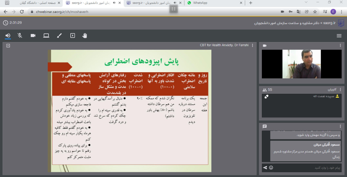Screen dimensions: 347x177
Task: Open the users panel three-dot menu
Action: [340, 90]
